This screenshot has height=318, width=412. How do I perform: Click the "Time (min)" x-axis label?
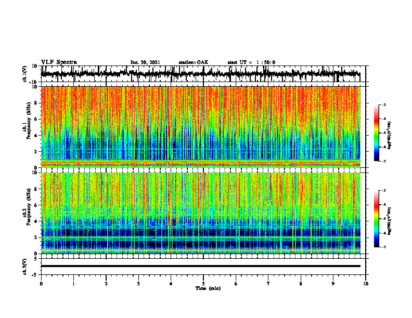click(x=208, y=288)
